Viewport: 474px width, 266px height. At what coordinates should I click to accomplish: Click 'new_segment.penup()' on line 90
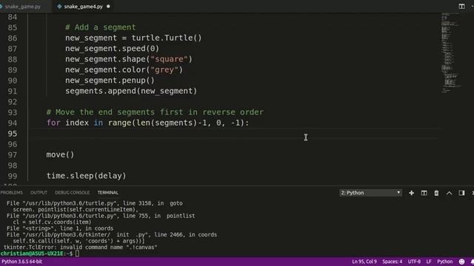tap(110, 81)
